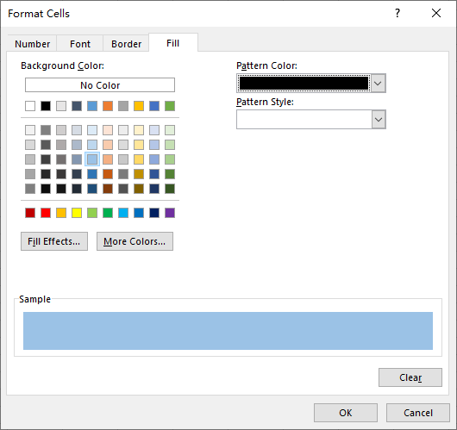Pick the black theme color swatch
457x430 pixels.
(46, 106)
